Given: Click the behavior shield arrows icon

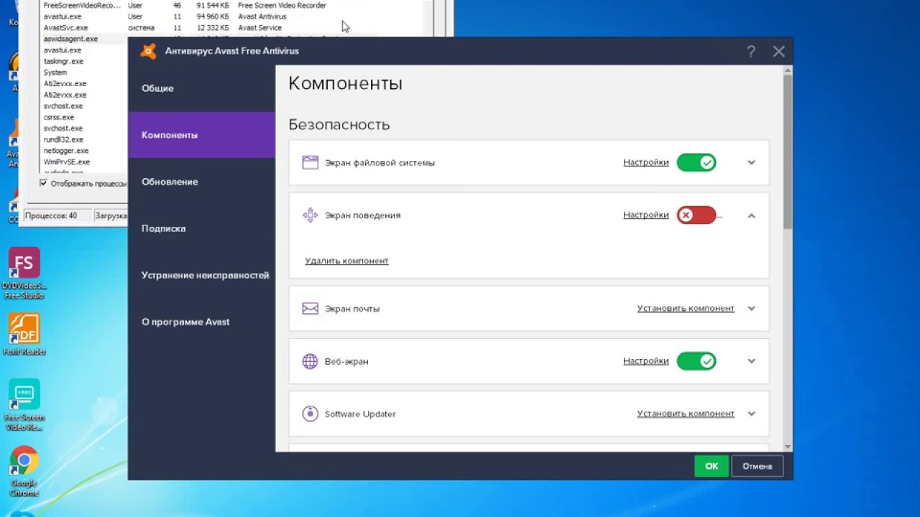Looking at the screenshot, I should pos(310,215).
